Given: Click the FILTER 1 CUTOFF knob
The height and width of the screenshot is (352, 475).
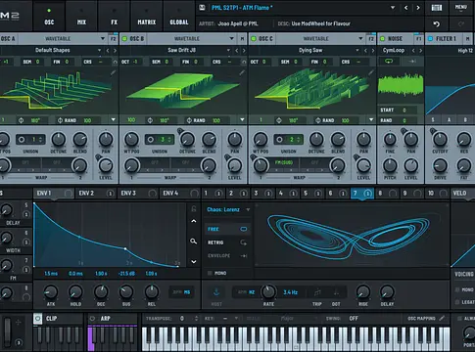Looking at the screenshot, I should pyautogui.click(x=440, y=139).
